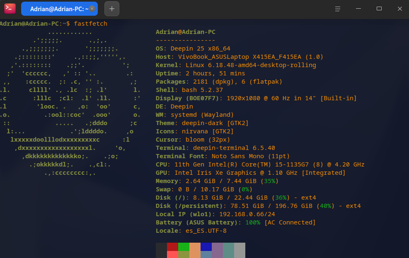Click the teal swatch in the top palette row
The image size is (409, 258).
(228, 247)
